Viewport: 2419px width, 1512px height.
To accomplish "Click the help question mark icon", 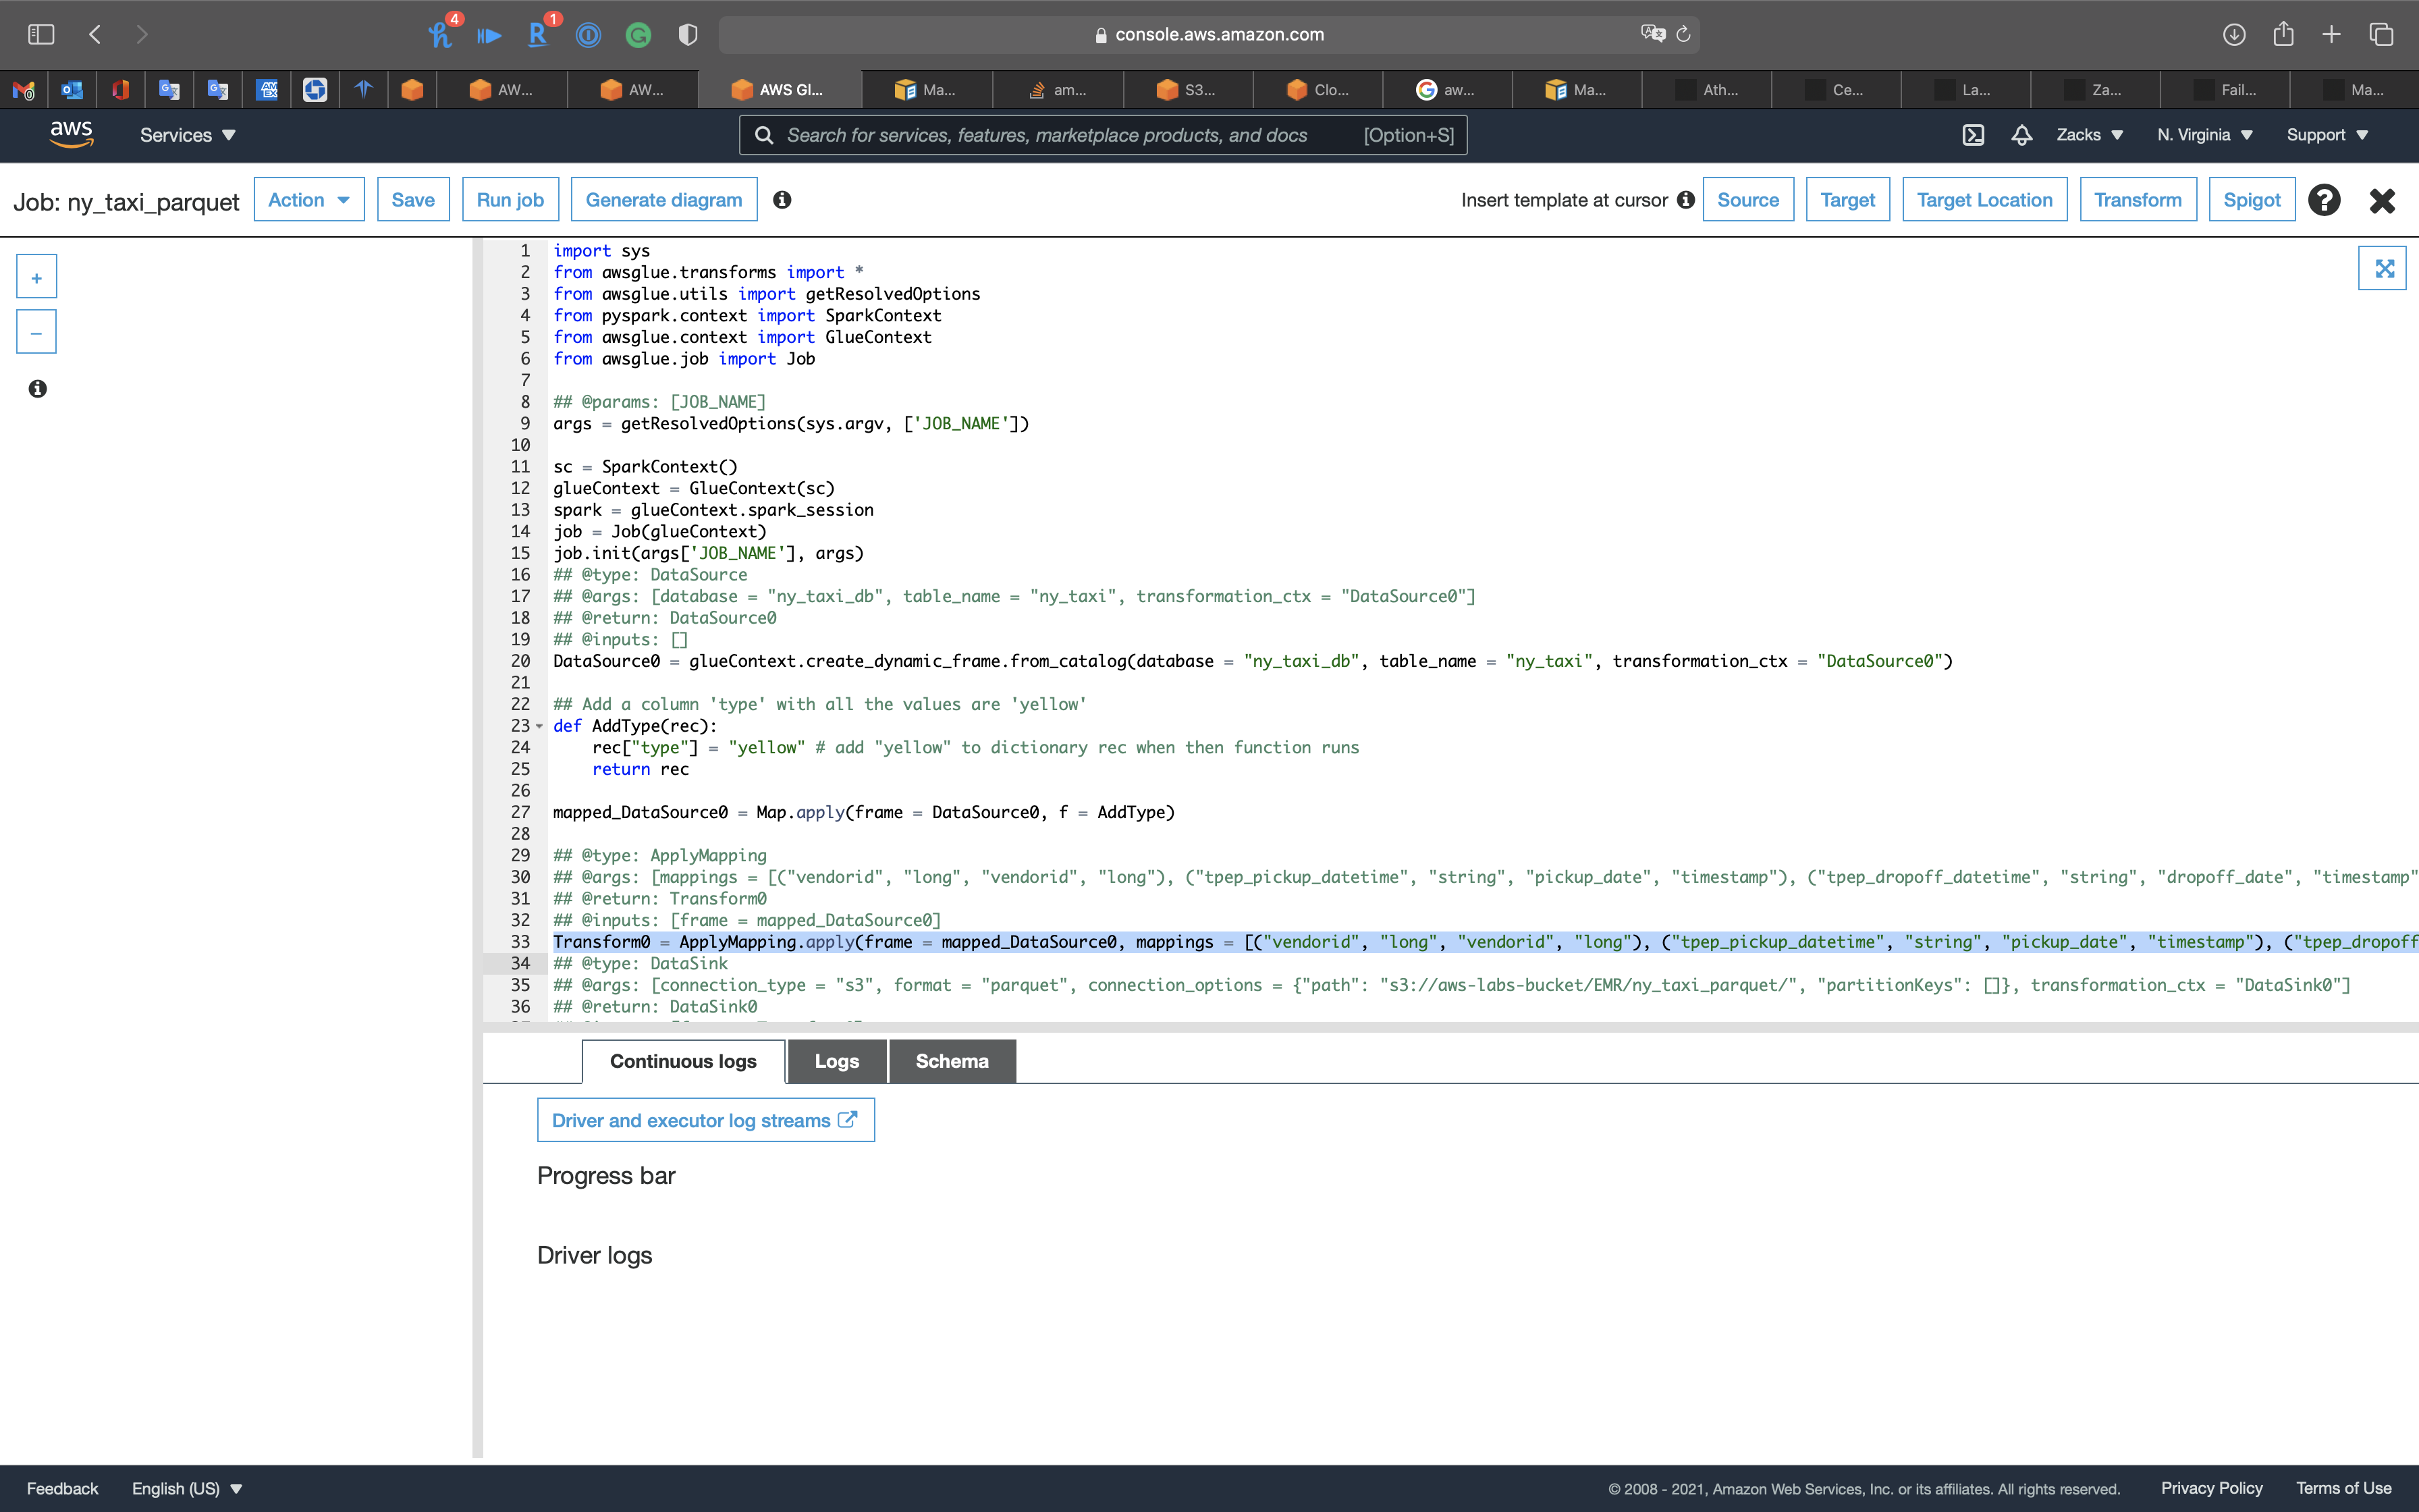I will click(x=2324, y=200).
